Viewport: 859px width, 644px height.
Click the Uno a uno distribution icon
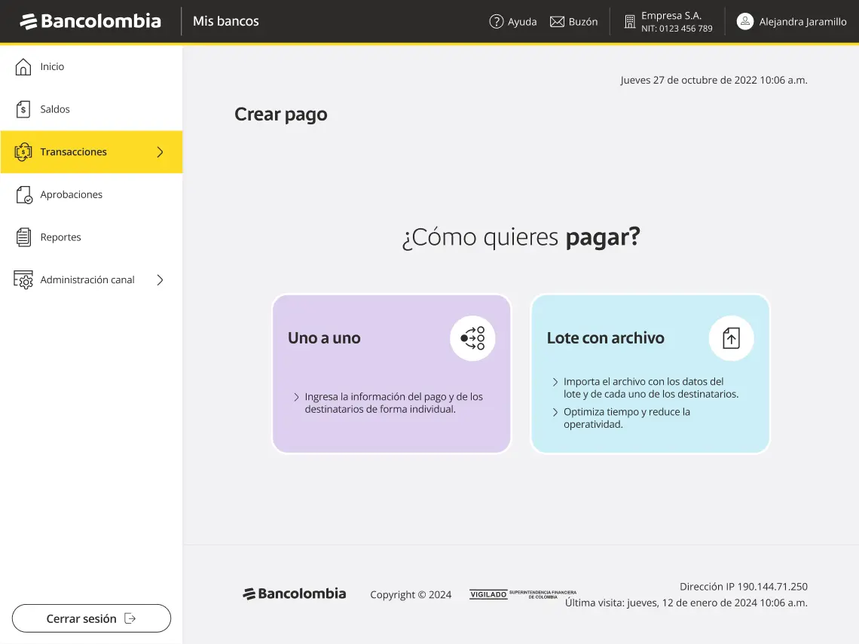[472, 338]
